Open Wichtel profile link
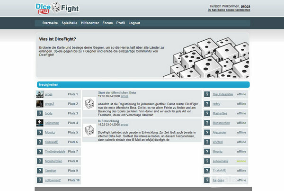The image size is (284, 191). click(x=218, y=142)
